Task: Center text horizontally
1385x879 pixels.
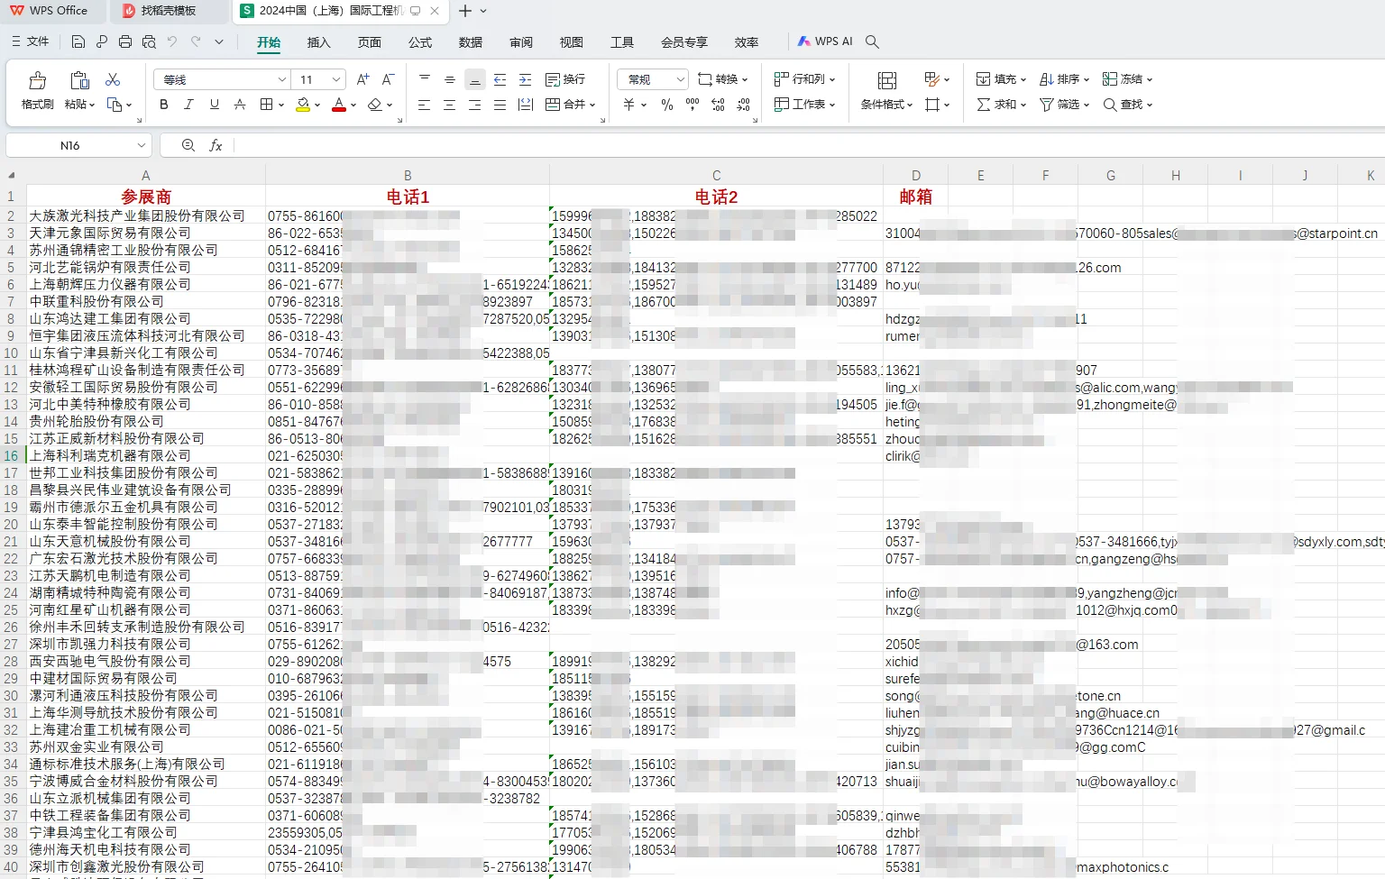Action: click(450, 105)
